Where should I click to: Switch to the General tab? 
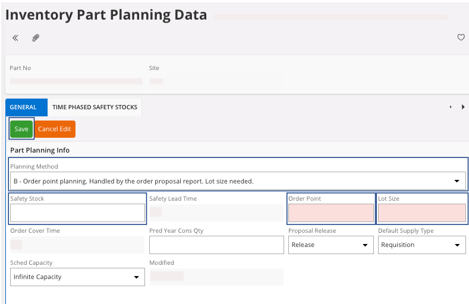[x=24, y=107]
